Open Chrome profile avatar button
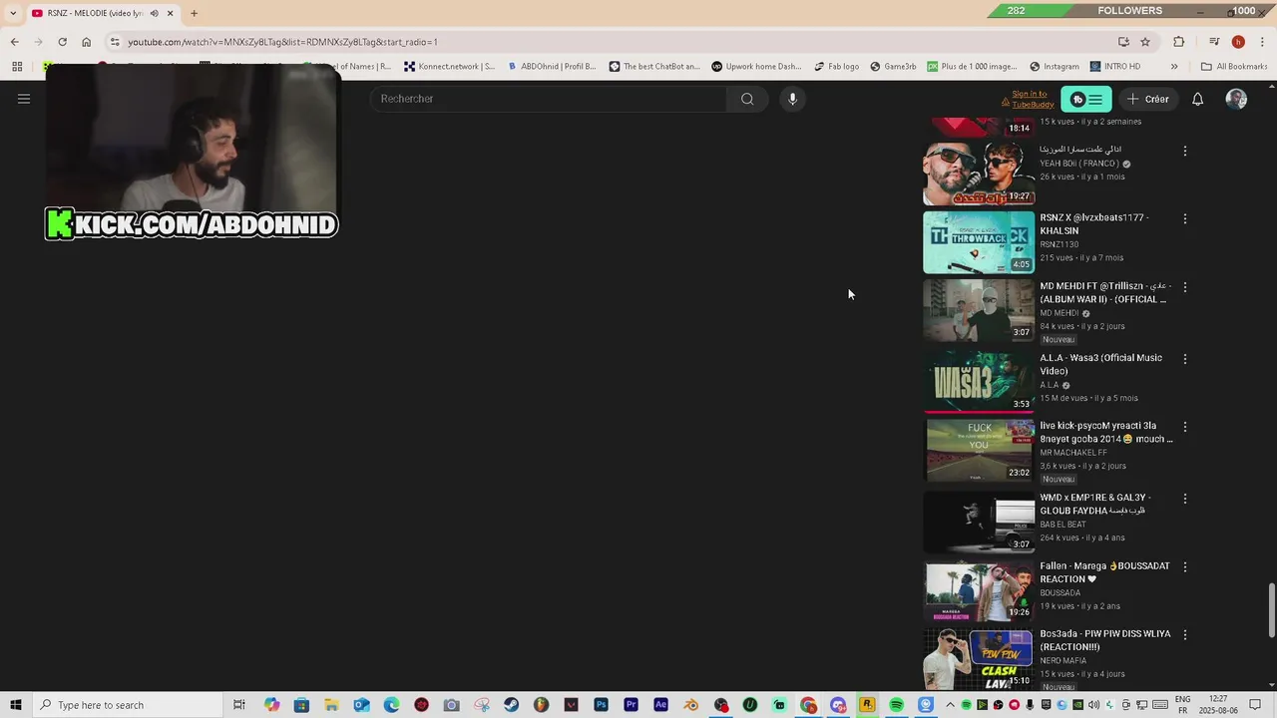The width and height of the screenshot is (1277, 718). [x=1238, y=42]
